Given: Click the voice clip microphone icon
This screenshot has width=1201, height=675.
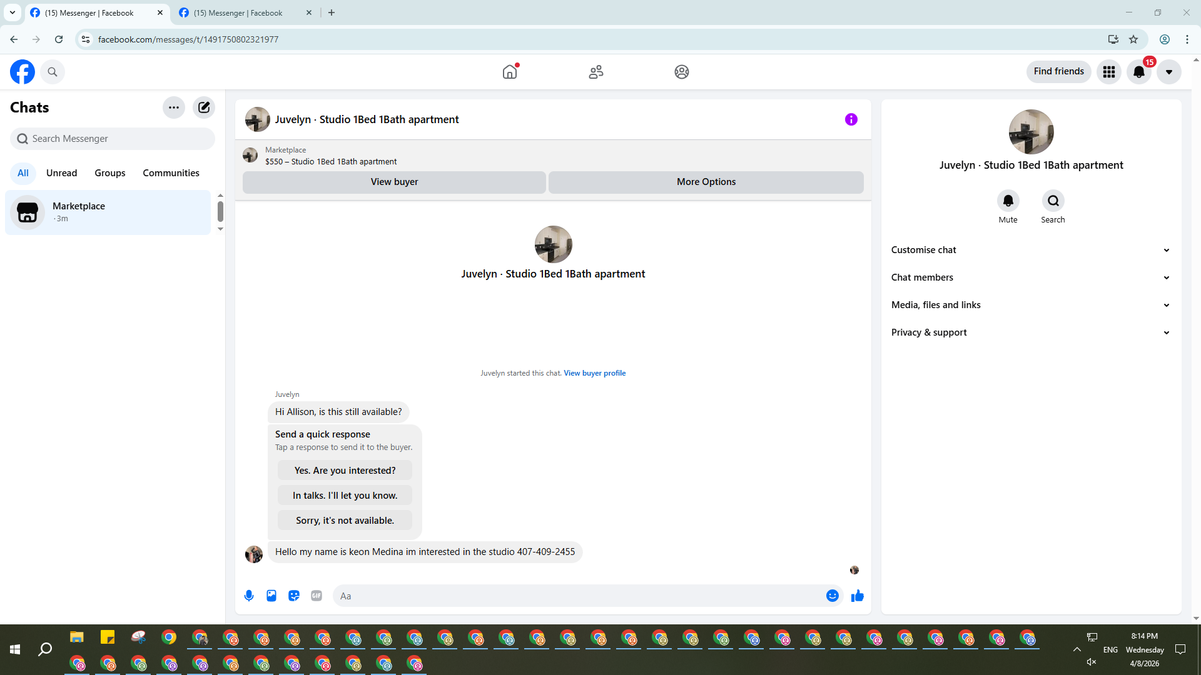Looking at the screenshot, I should point(249,596).
